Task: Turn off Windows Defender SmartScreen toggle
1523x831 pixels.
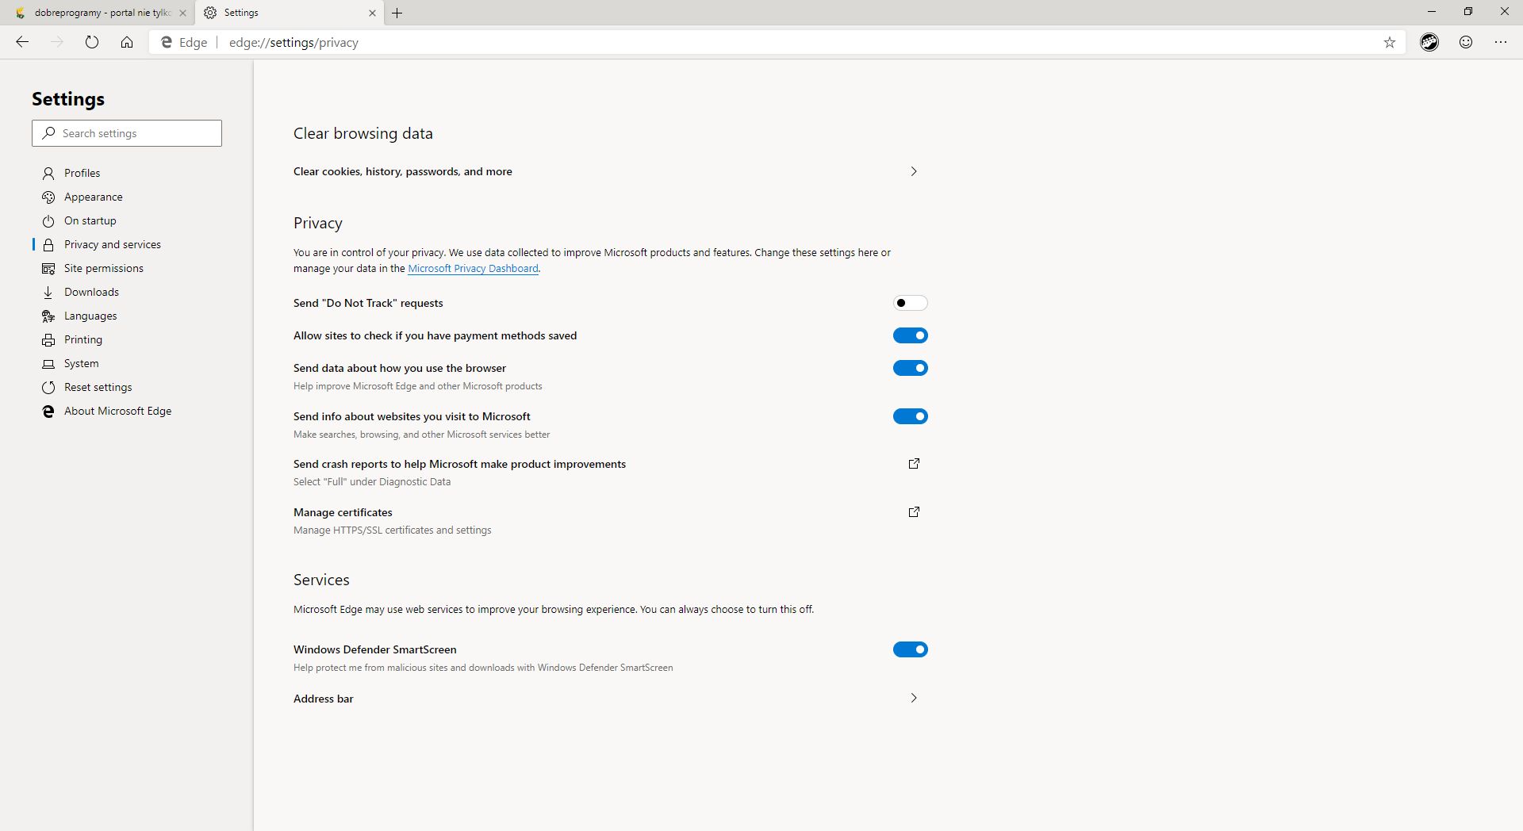Action: [911, 649]
